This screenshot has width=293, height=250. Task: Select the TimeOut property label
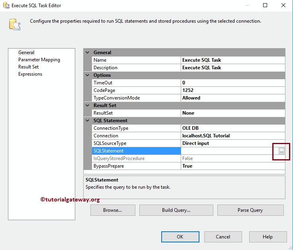pos(136,83)
